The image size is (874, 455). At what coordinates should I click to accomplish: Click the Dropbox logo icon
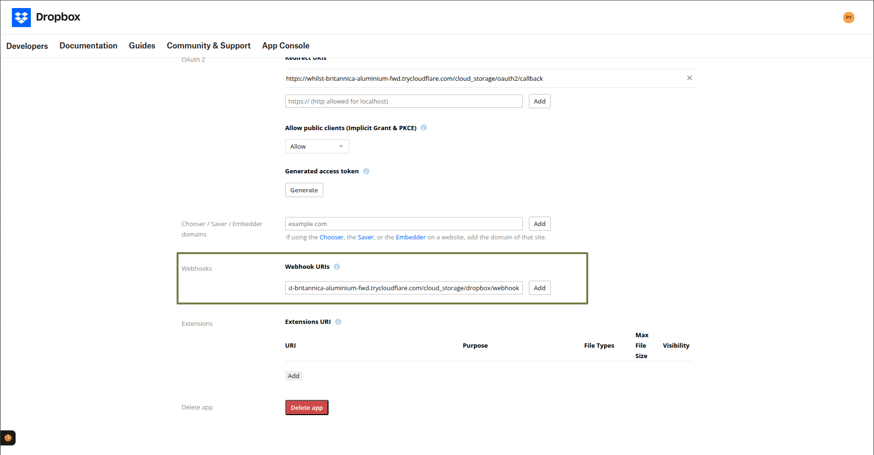(21, 18)
